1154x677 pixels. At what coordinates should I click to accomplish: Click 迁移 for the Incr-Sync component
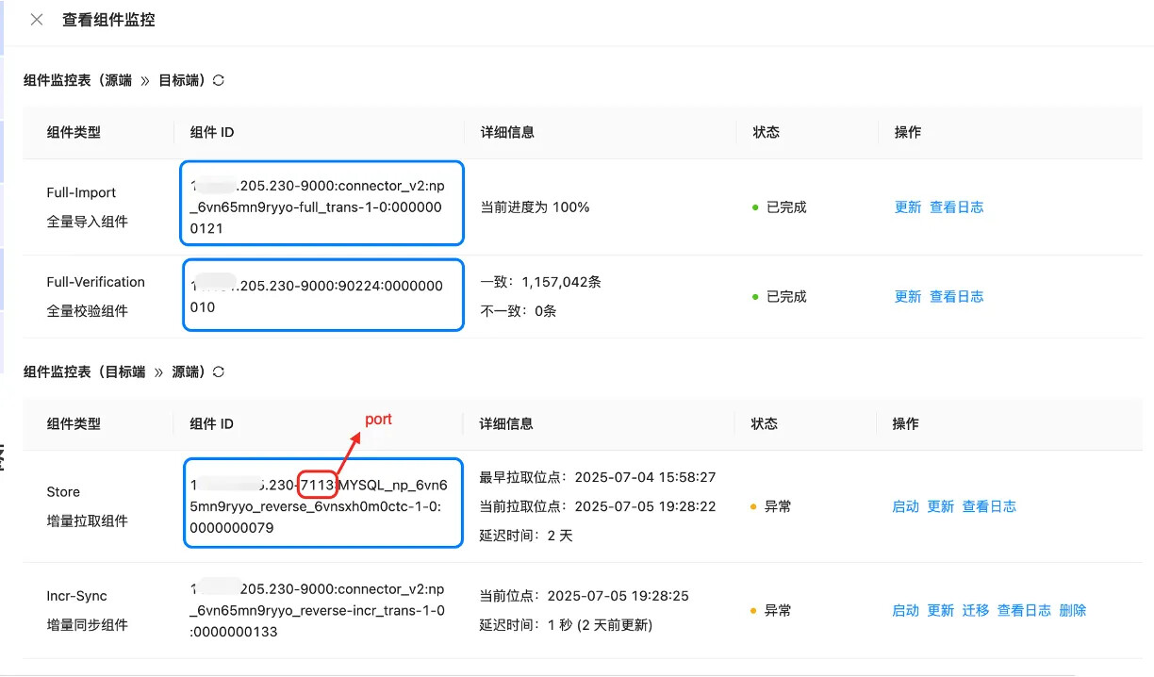click(976, 610)
